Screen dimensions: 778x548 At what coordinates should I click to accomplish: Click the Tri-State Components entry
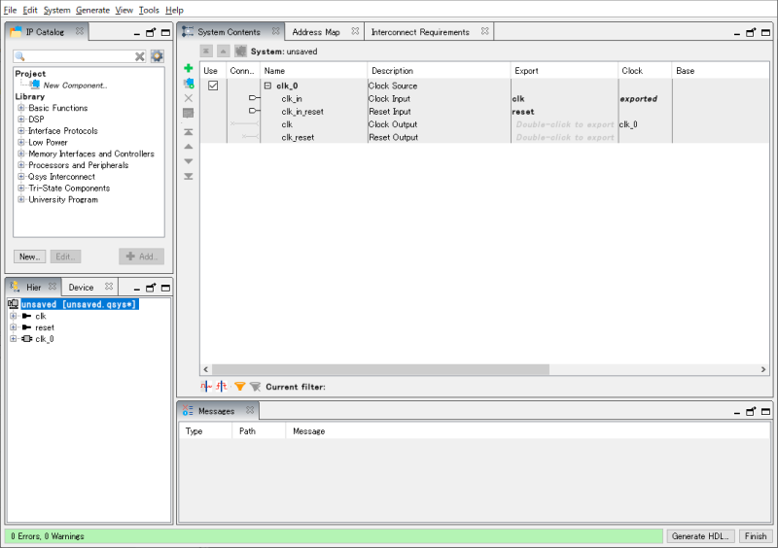(x=69, y=188)
